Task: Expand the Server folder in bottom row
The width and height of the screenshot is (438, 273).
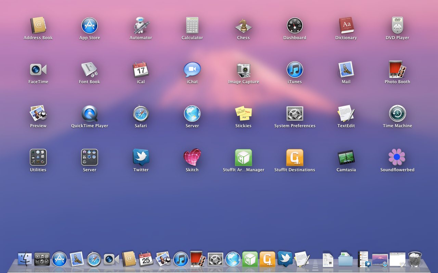Action: coord(89,158)
